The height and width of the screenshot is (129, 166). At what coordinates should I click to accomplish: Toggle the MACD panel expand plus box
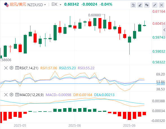pyautogui.click(x=17, y=95)
